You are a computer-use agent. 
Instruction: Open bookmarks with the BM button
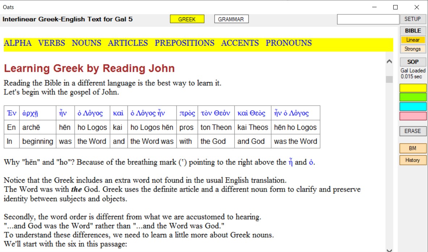(413, 149)
